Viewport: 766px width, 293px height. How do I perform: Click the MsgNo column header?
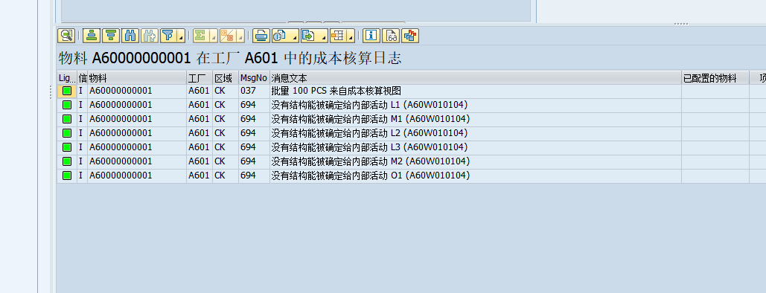(x=254, y=77)
